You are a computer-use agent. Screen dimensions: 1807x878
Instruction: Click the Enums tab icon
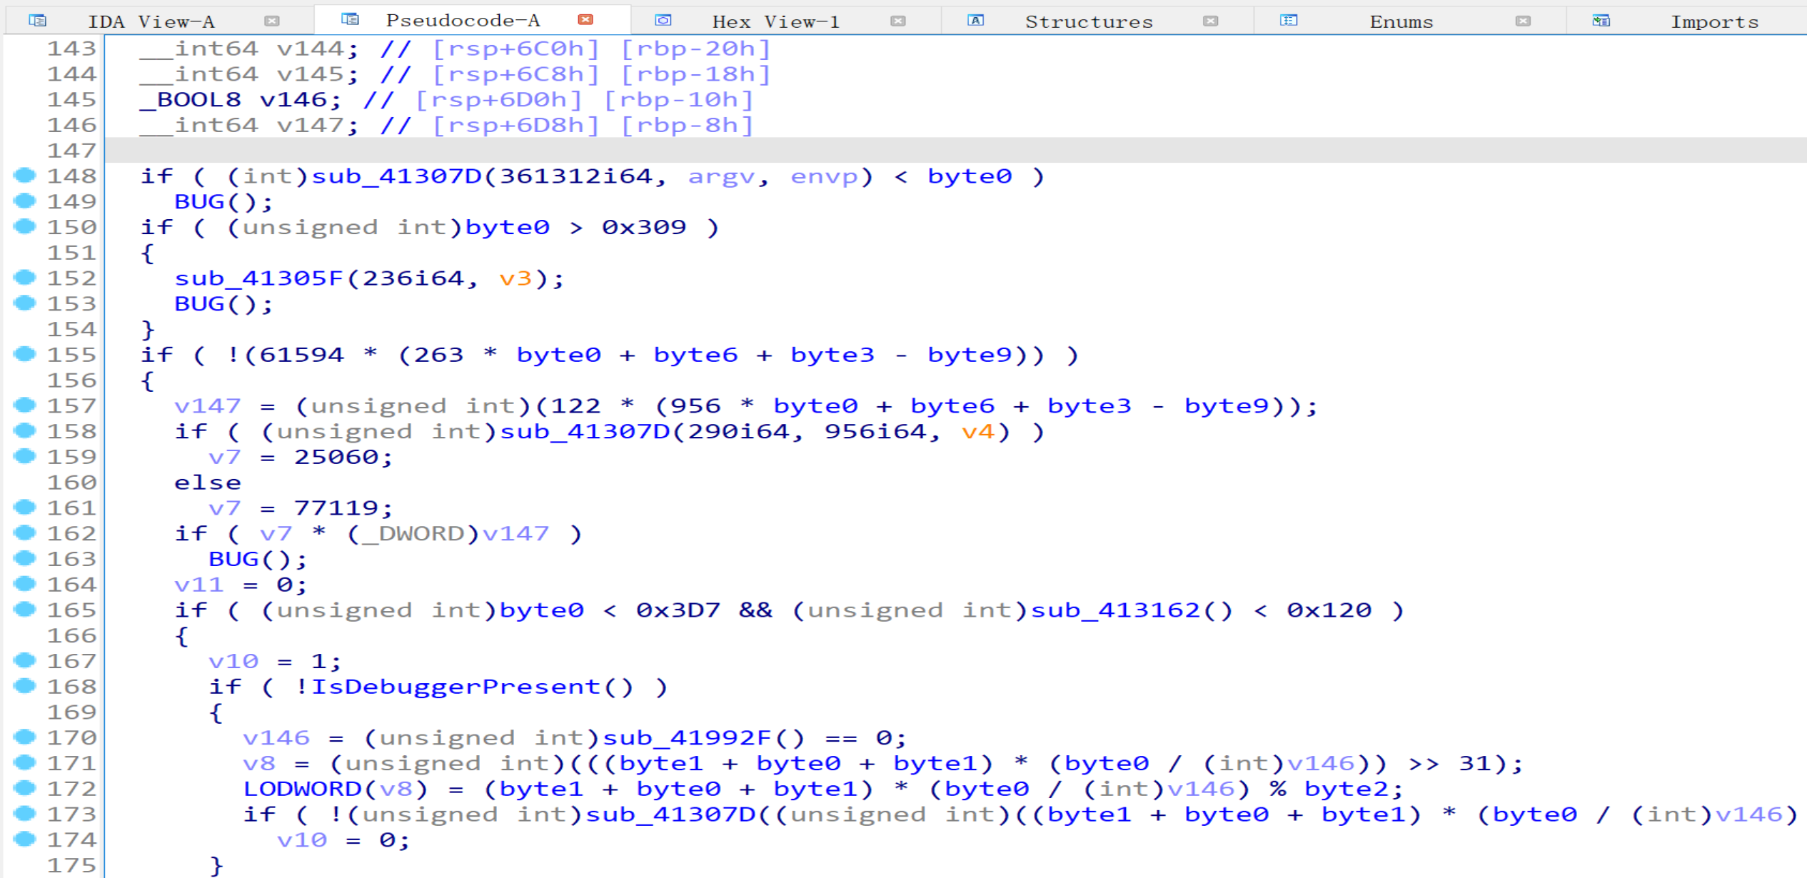point(1288,20)
